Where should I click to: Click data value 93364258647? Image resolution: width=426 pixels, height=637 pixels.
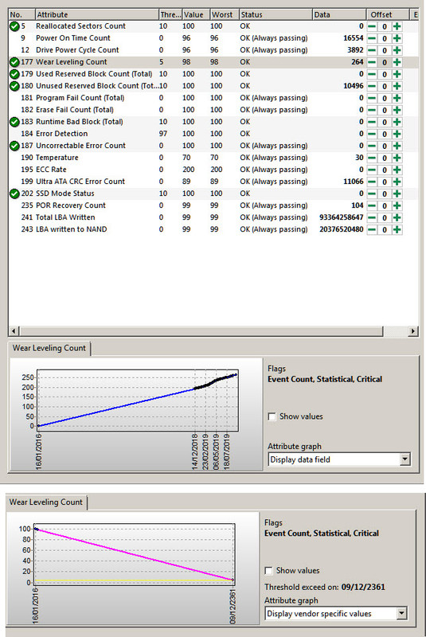341,217
